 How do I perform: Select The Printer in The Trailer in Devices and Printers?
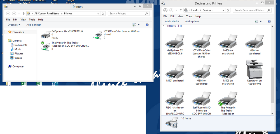pyautogui.click(x=228, y=103)
